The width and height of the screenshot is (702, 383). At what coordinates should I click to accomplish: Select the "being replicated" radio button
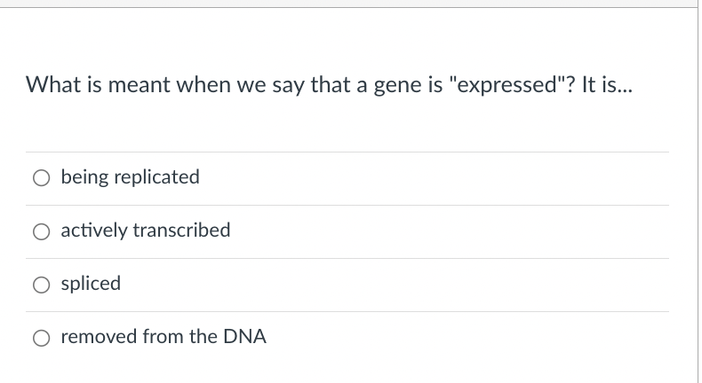click(x=41, y=178)
